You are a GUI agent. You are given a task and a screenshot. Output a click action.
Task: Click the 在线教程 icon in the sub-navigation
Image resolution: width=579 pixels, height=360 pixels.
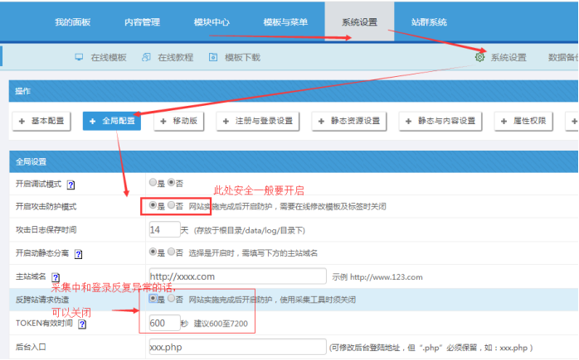click(147, 57)
